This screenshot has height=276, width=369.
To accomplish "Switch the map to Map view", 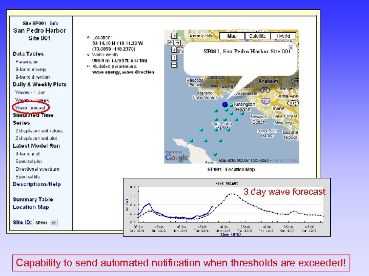I will [x=232, y=36].
